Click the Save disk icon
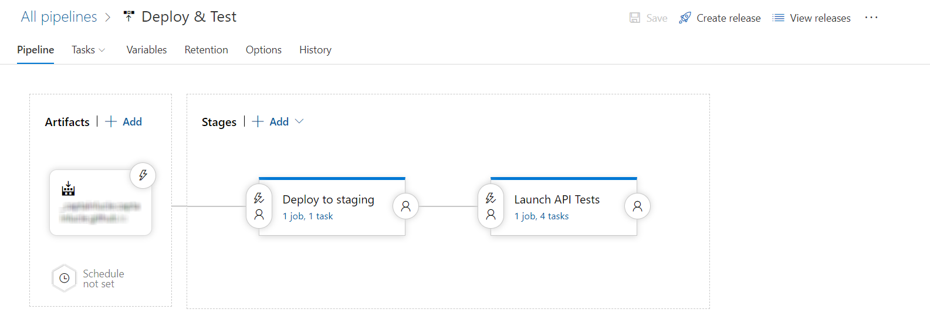Screen dimensions: 930x326 tap(635, 18)
